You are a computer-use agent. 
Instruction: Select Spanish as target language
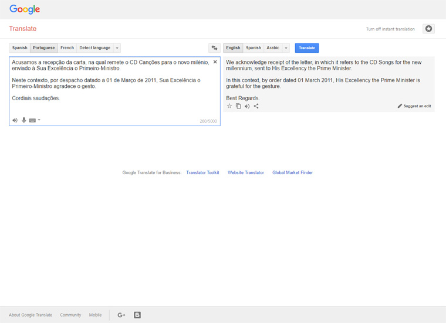(254, 48)
